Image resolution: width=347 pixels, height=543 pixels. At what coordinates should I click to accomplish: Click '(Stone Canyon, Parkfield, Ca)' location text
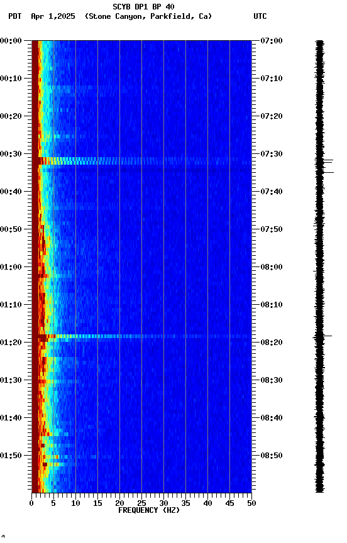point(148,16)
